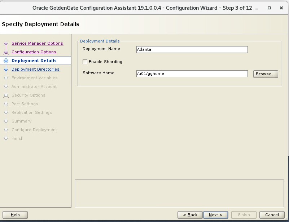This screenshot has width=289, height=222.
Task: Open Service Manager Options step link
Action: (x=38, y=43)
